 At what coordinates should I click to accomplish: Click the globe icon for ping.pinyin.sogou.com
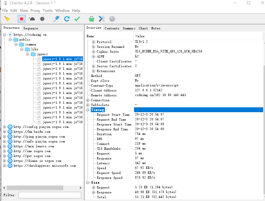point(10,137)
